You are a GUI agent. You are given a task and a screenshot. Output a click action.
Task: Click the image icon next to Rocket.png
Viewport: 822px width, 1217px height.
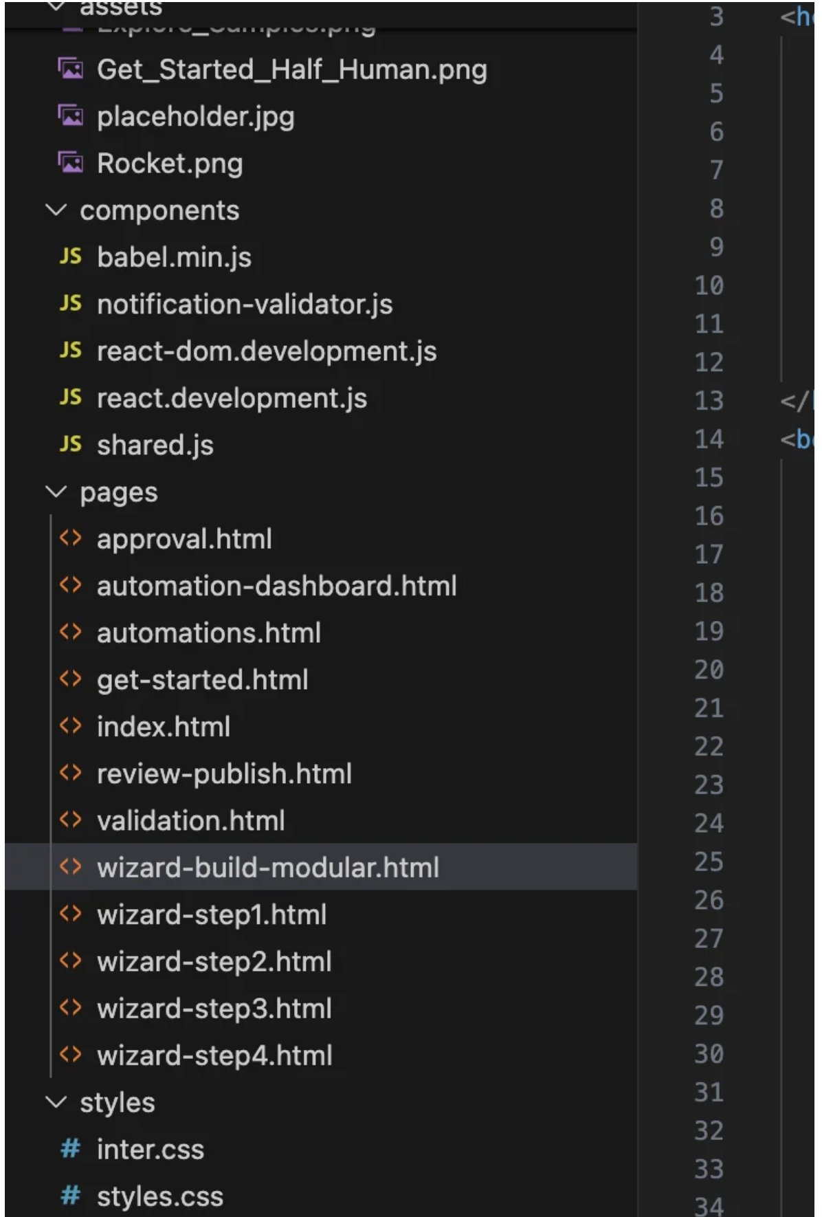[x=71, y=163]
